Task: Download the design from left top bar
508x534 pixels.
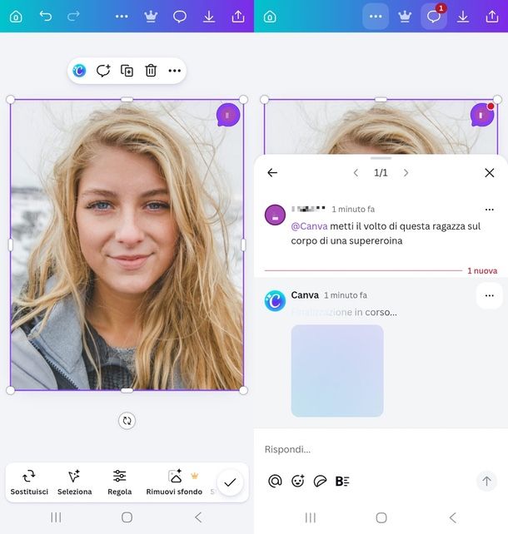Action: pyautogui.click(x=209, y=17)
